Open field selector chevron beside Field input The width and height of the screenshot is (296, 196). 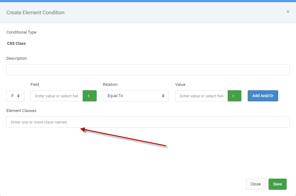pos(90,96)
